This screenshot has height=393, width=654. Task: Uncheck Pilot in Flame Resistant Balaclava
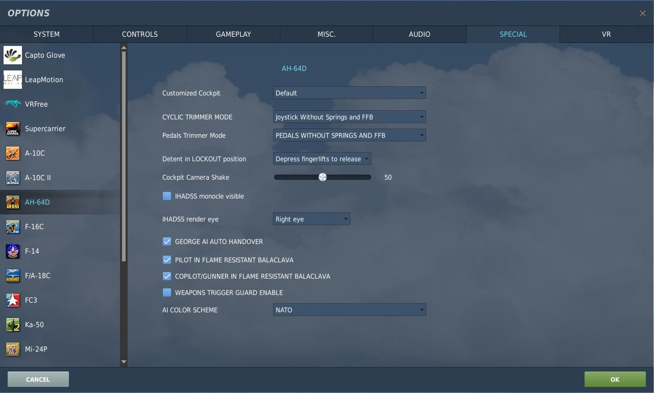(166, 260)
